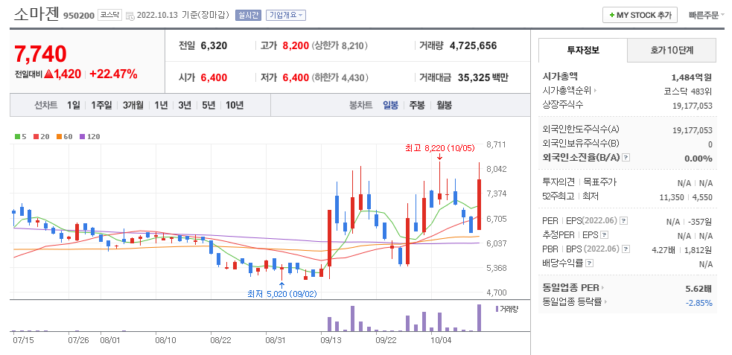The width and height of the screenshot is (732, 355).
Task: Open the 기업개요 dropdown
Action: 286,15
